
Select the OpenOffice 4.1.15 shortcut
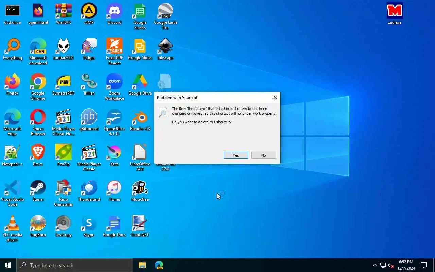[115, 122]
